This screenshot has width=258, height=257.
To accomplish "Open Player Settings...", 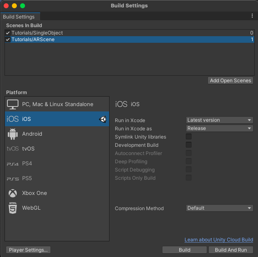I will click(x=28, y=250).
